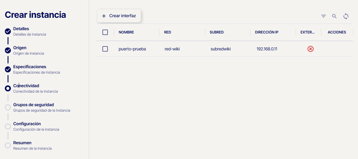Click the 192.168.0.11 IP address cell
The width and height of the screenshot is (358, 159).
pos(267,49)
